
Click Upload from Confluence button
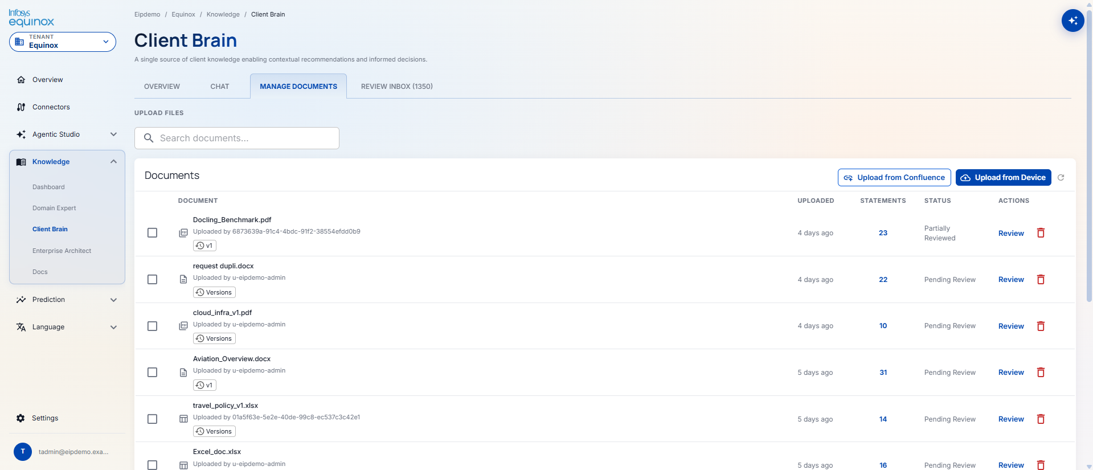pyautogui.click(x=894, y=178)
